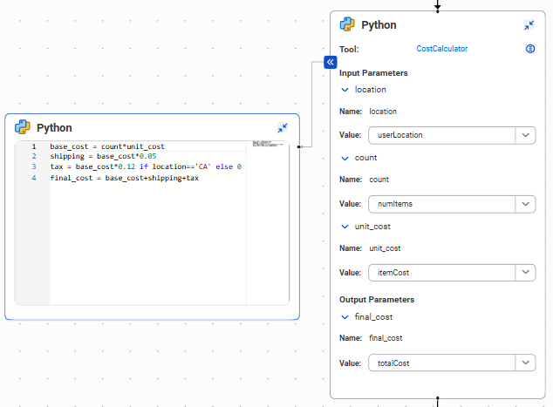Collapse the final_cost output parameter
The image size is (553, 407).
coord(345,317)
